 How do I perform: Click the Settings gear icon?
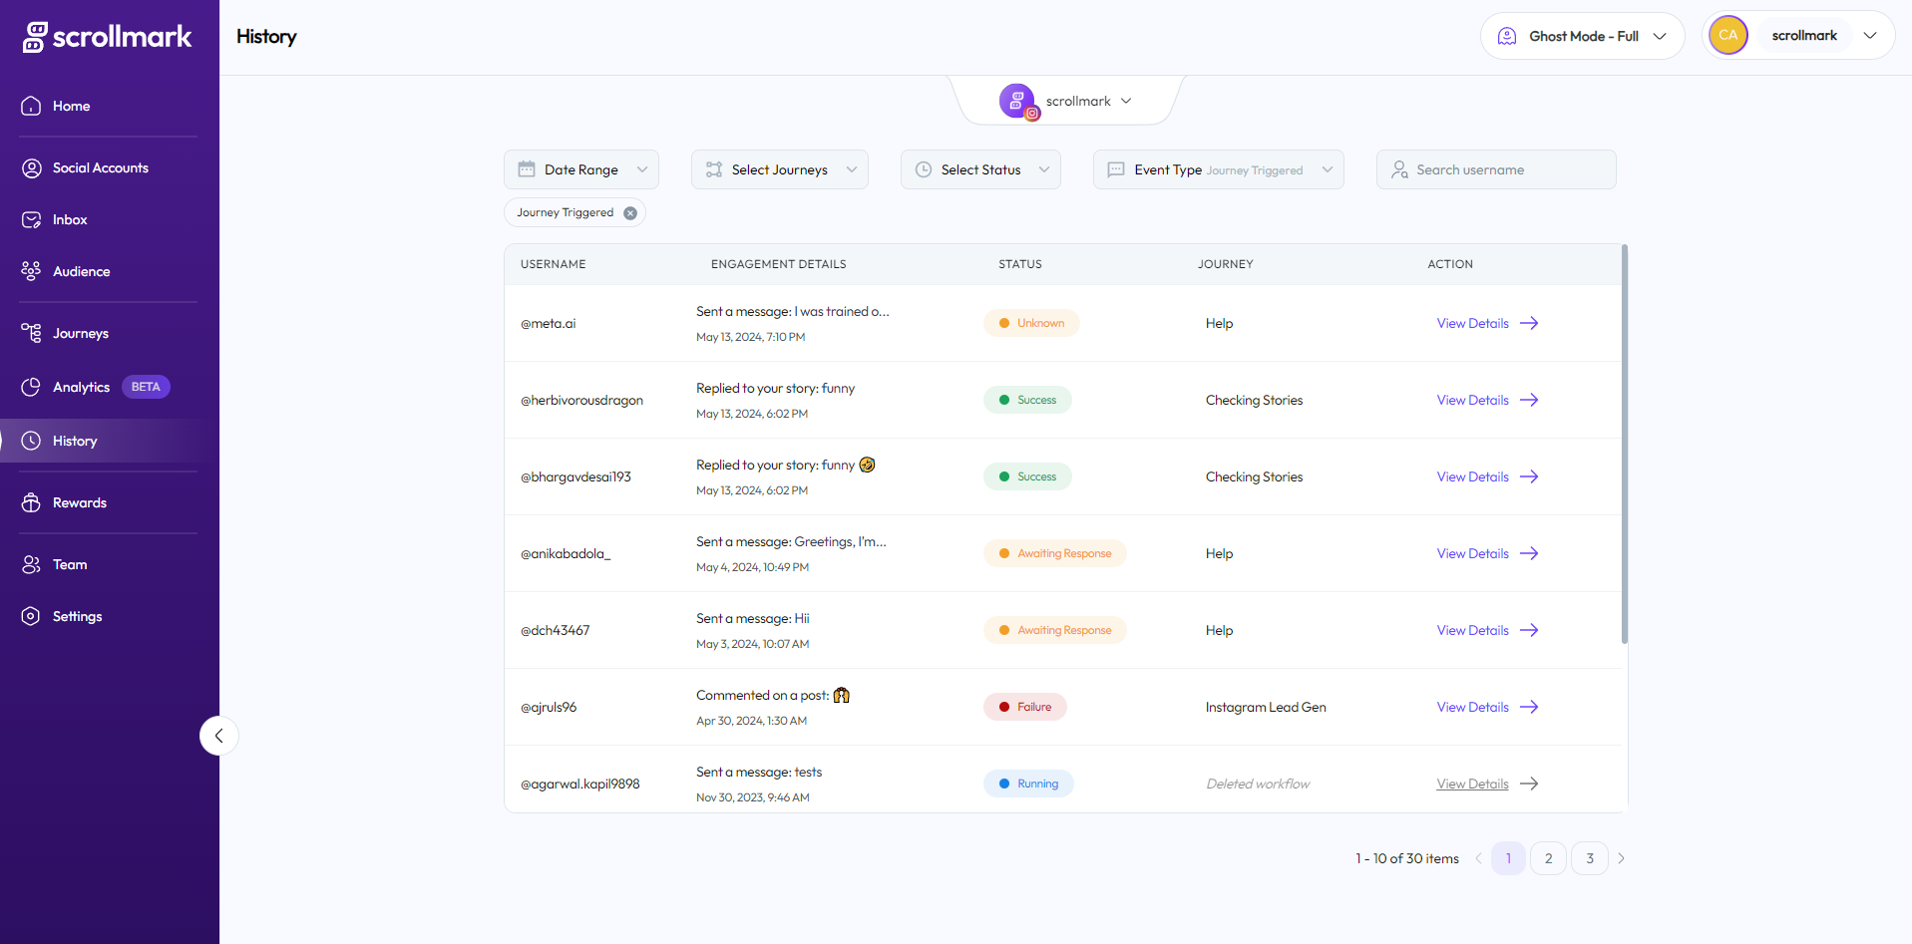click(31, 616)
